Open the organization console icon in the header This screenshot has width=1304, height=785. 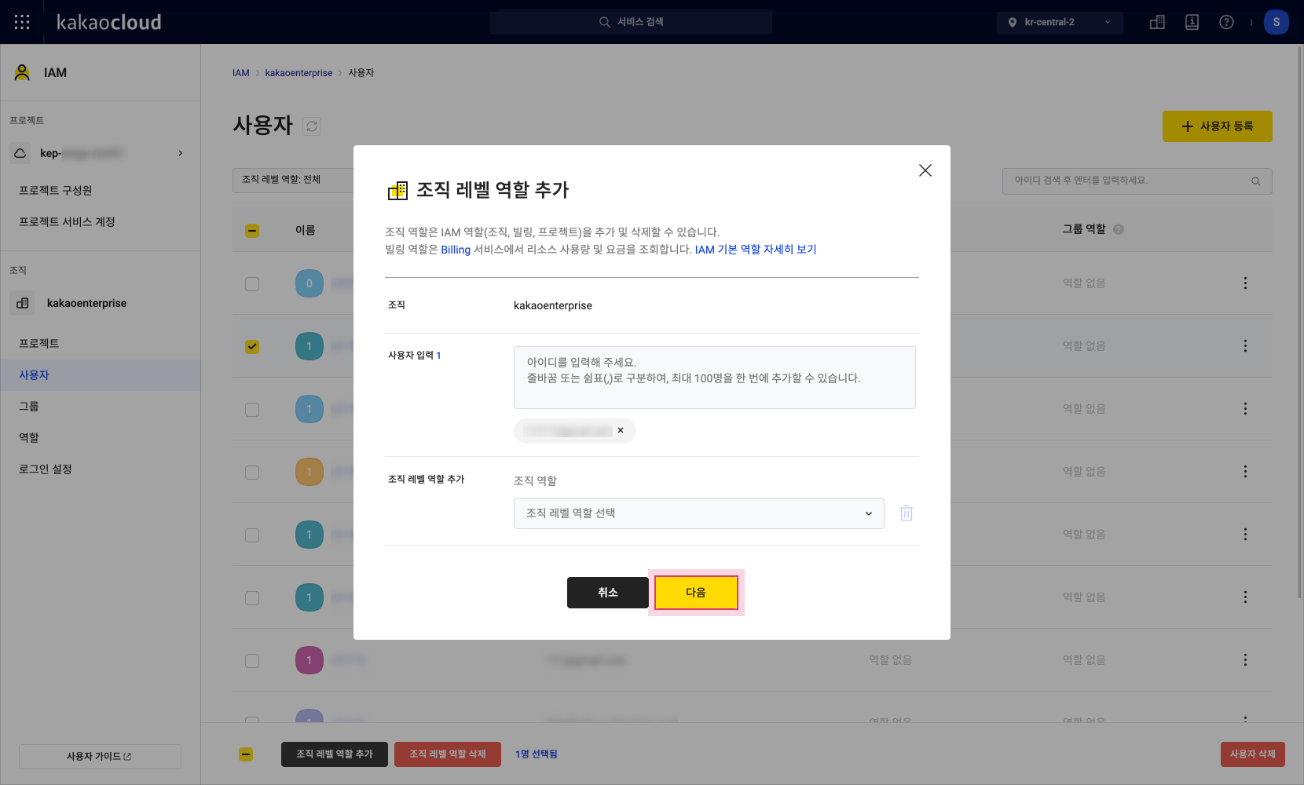point(1157,22)
